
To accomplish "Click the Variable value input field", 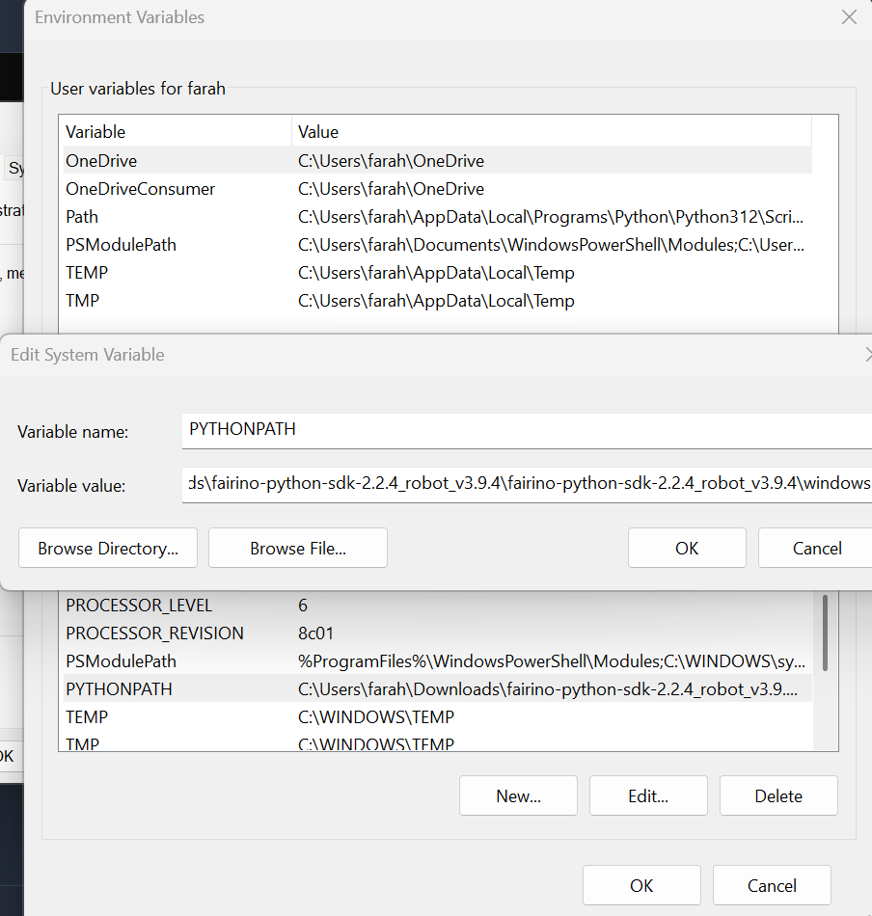I will coord(526,484).
